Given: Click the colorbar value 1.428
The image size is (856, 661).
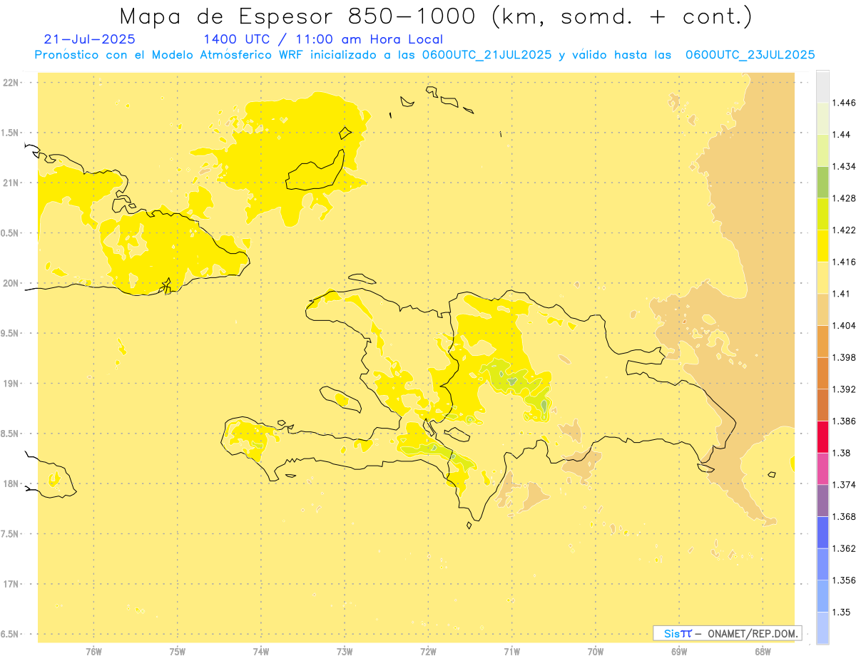Looking at the screenshot, I should (844, 198).
